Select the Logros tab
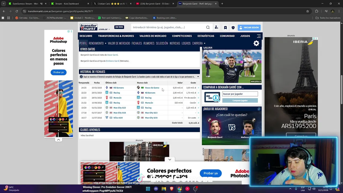 (186, 43)
